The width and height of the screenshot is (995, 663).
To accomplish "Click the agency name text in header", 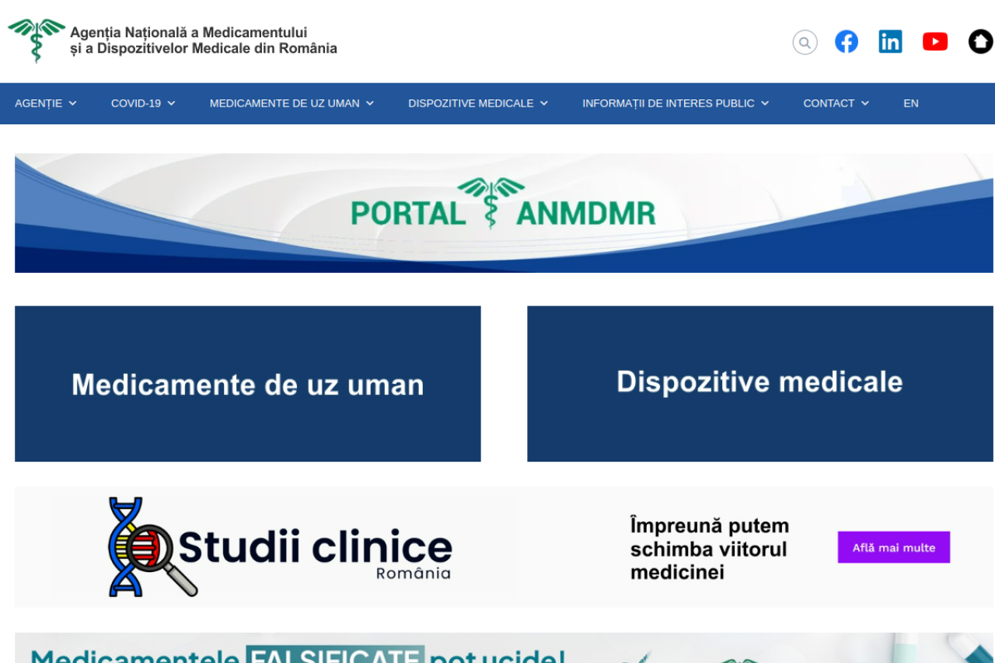I will click(204, 40).
